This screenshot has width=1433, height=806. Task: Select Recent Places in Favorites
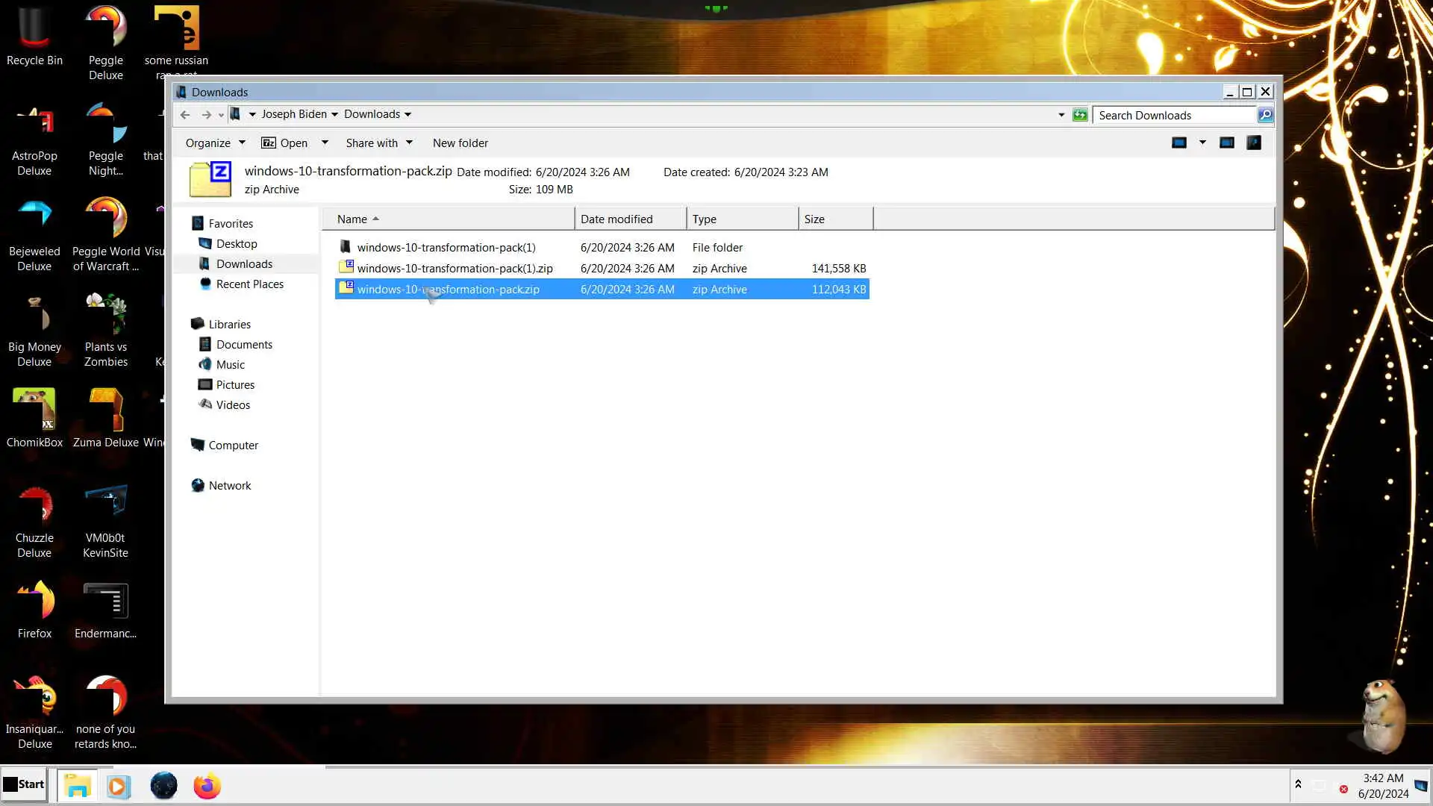[x=249, y=284]
